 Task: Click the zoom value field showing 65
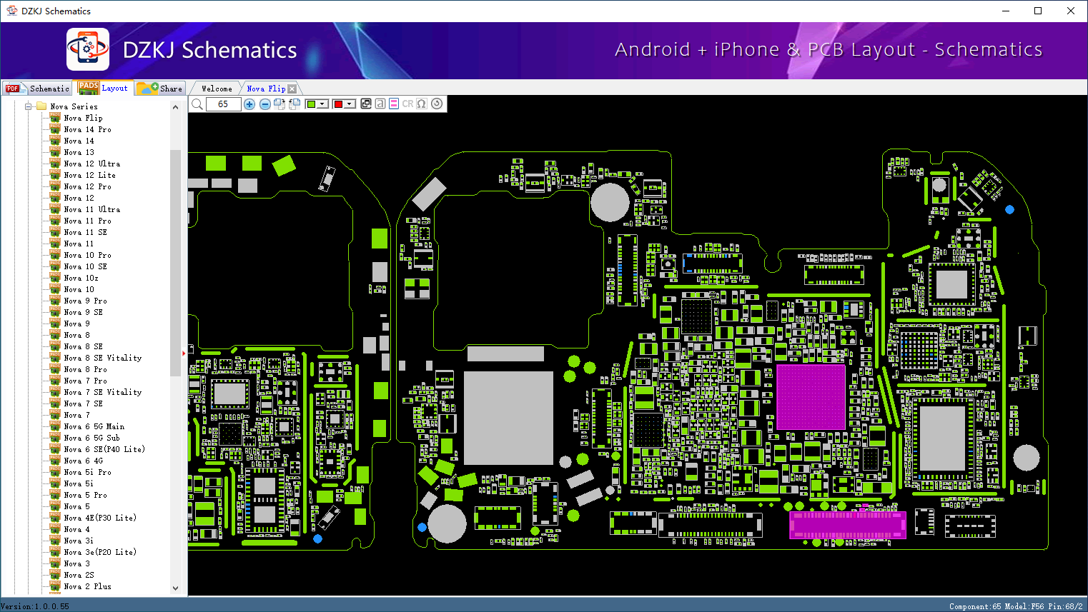(223, 104)
